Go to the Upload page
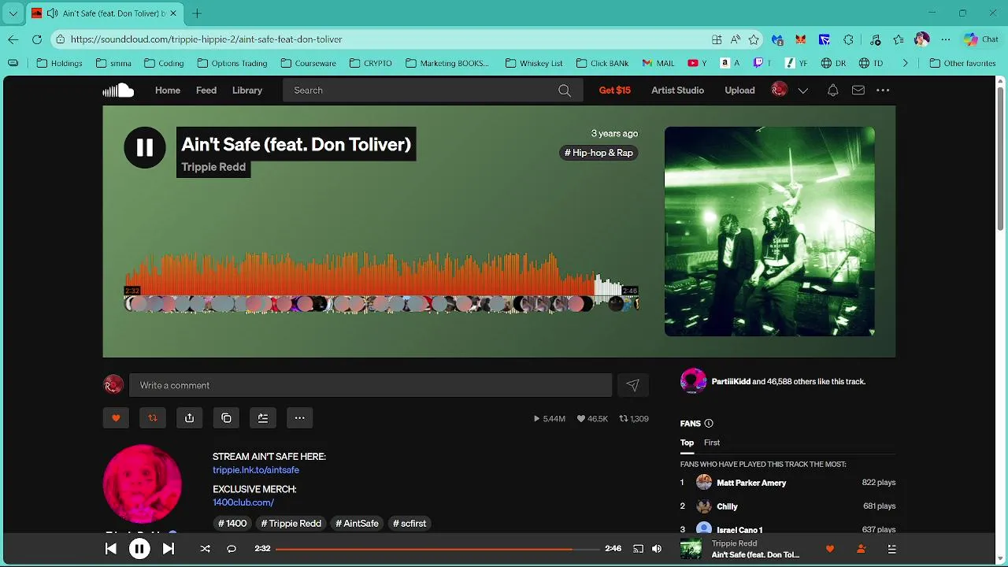The width and height of the screenshot is (1008, 567). point(739,91)
